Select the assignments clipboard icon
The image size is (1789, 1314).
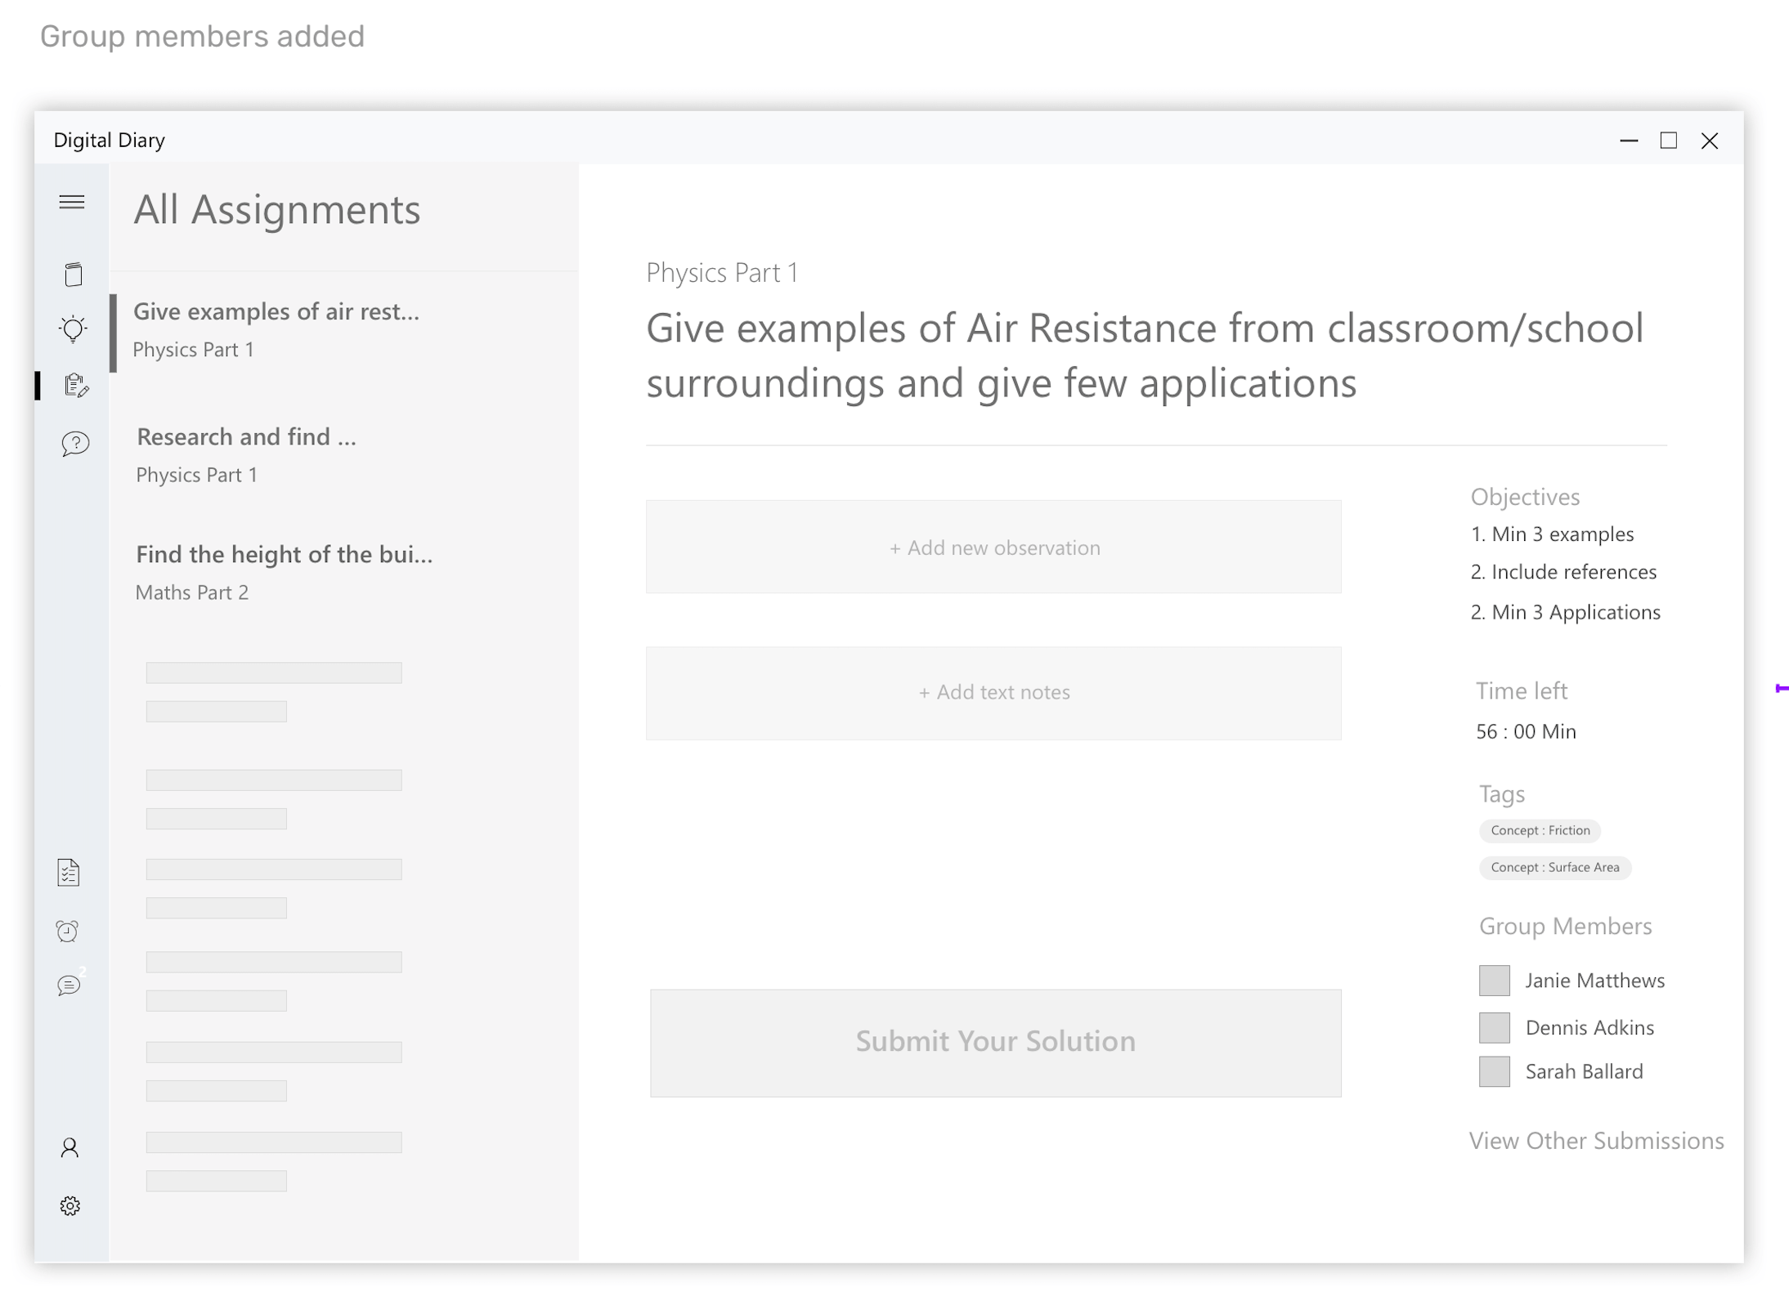(x=75, y=385)
